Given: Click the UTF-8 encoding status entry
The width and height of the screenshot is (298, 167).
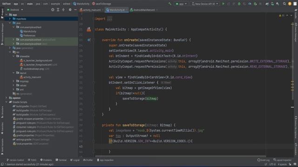Looking at the screenshot, I should coord(272,164).
